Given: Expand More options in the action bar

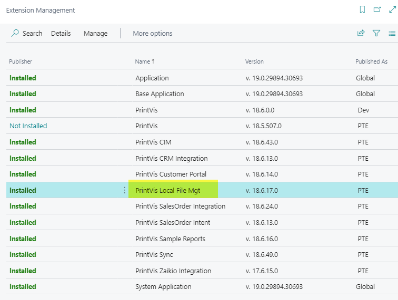Looking at the screenshot, I should 152,33.
